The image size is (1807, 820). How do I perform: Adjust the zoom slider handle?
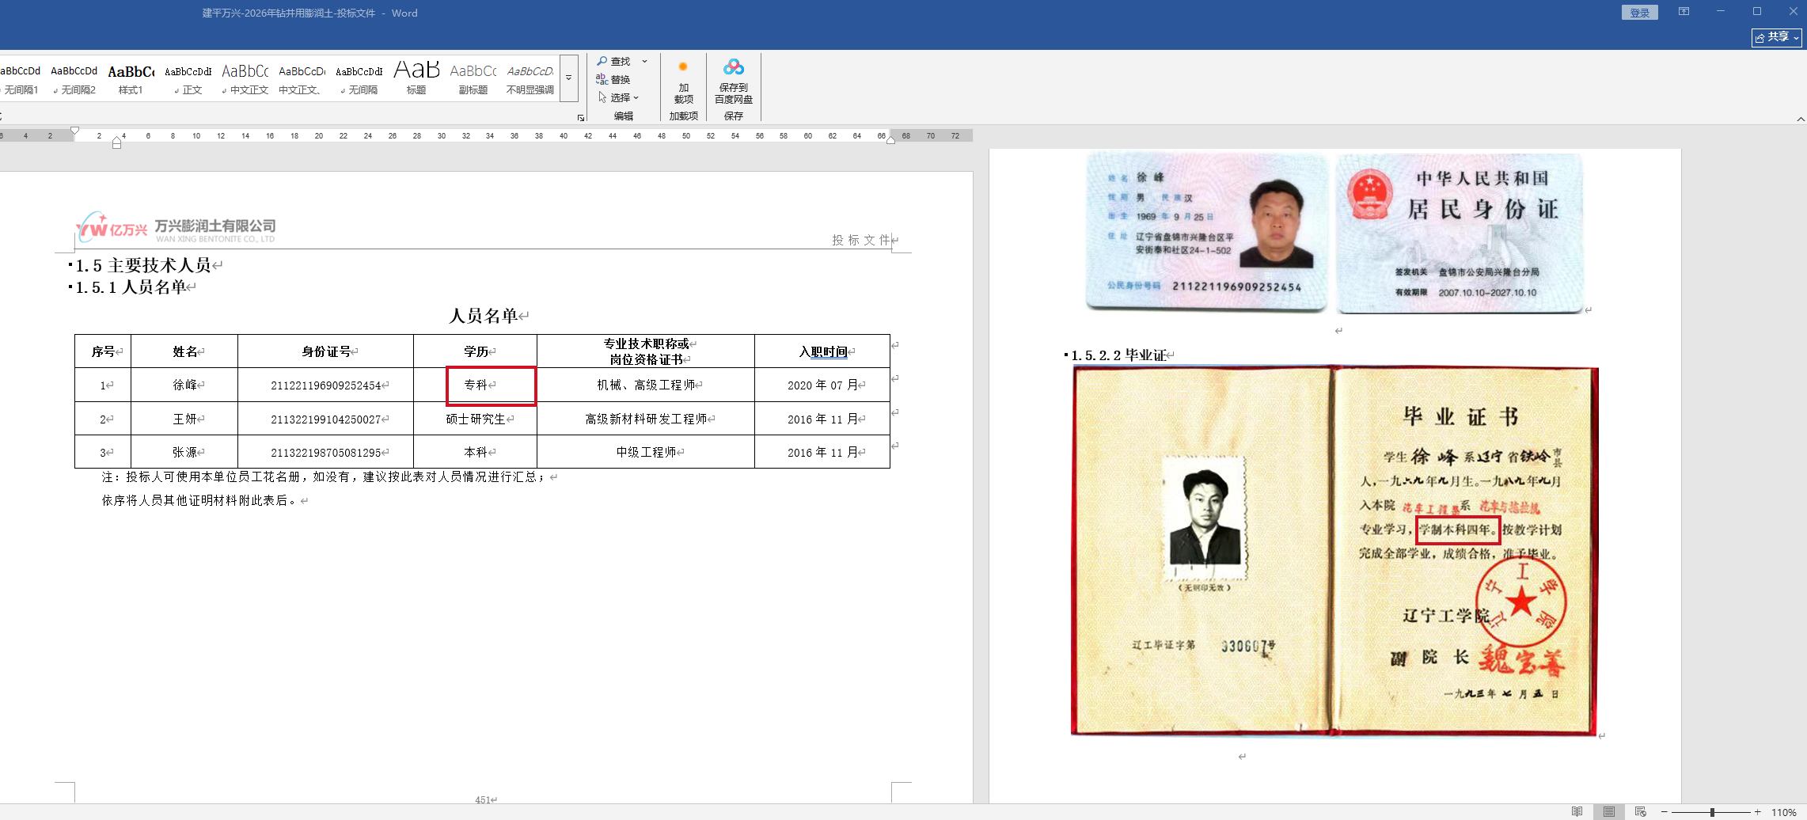[x=1712, y=812]
